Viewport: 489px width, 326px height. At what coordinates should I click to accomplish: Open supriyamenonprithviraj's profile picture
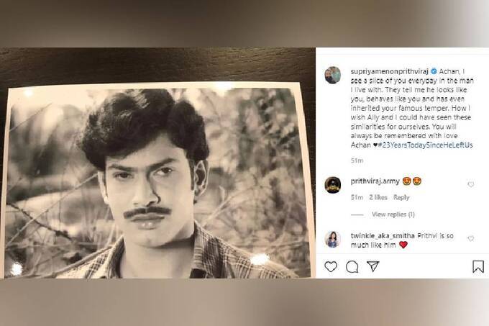pyautogui.click(x=332, y=75)
